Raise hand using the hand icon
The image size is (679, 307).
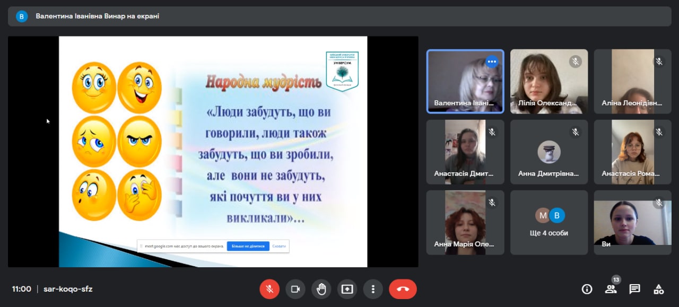click(321, 289)
